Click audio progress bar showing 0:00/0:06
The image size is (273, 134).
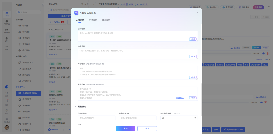click(x=226, y=53)
